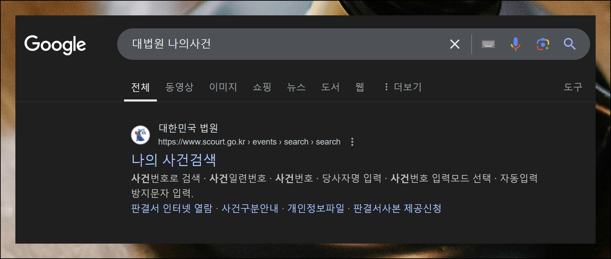Open the 도구 search tools
Viewport: 611px width, 259px height.
pos(573,87)
